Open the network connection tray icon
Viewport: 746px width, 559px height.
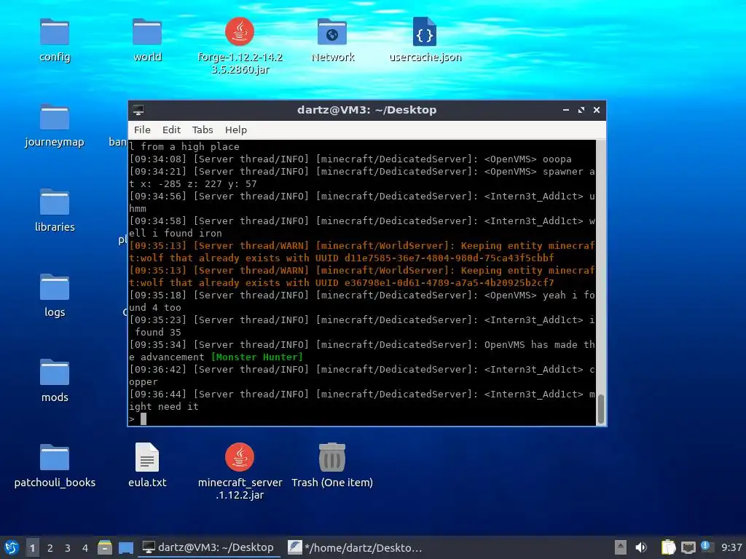(688, 547)
